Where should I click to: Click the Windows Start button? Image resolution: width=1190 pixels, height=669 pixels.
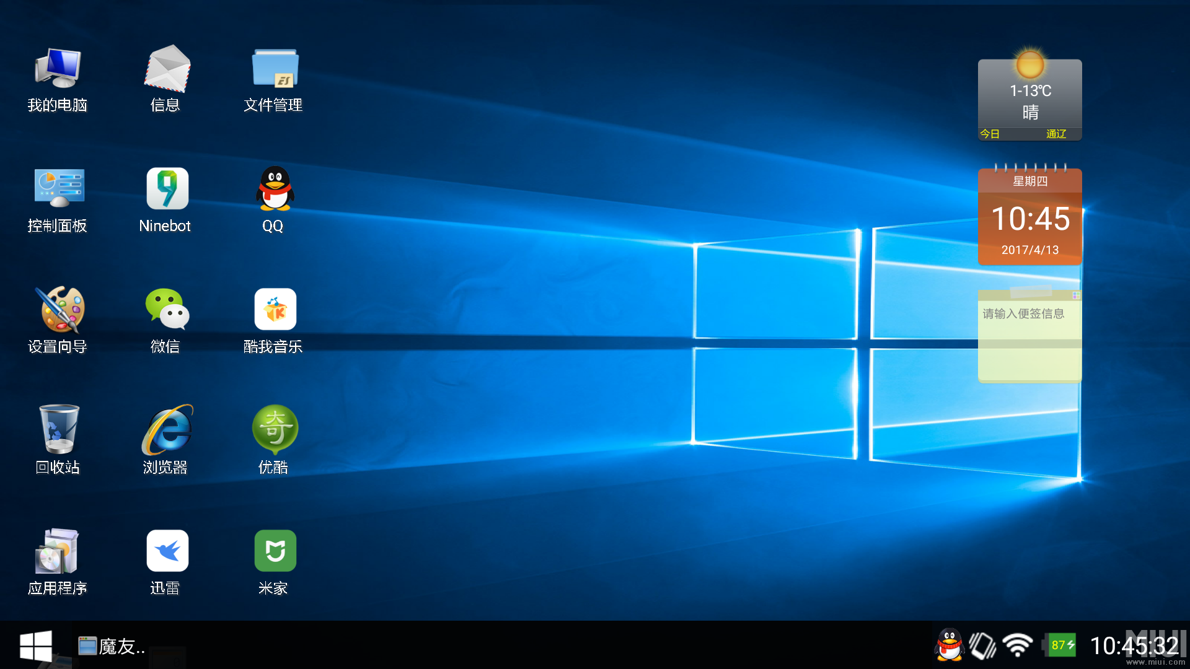(x=35, y=645)
